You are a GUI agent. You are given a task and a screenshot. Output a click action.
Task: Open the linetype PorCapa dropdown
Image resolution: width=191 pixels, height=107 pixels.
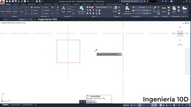click(x=143, y=13)
